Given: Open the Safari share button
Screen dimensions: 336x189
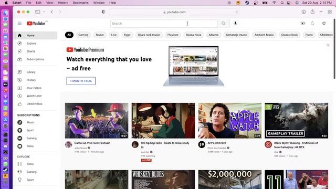Looking at the screenshot, I should [x=312, y=12].
